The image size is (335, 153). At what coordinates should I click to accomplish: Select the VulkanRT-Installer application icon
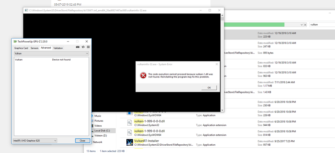[130, 142]
